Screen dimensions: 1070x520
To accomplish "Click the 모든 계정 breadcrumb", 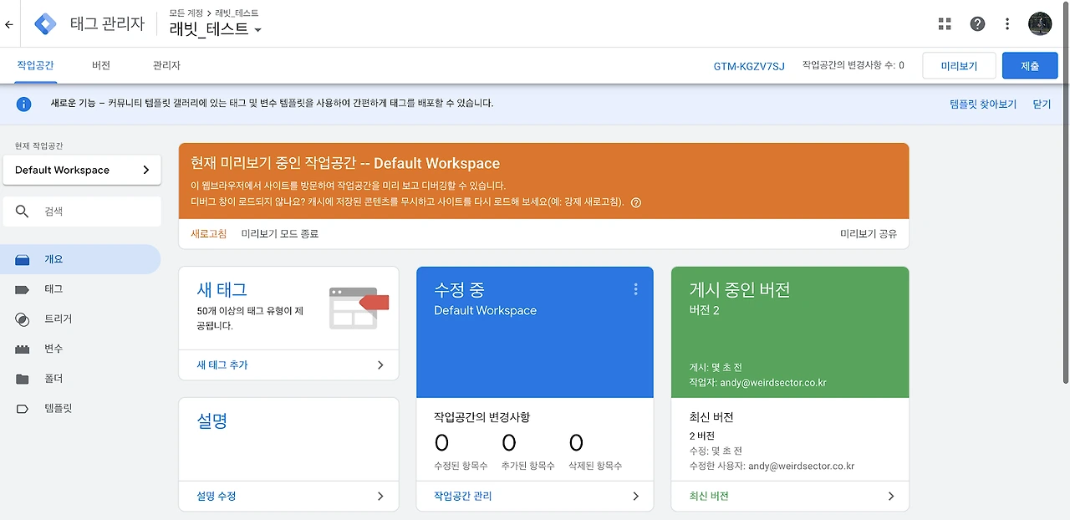I will pos(187,13).
